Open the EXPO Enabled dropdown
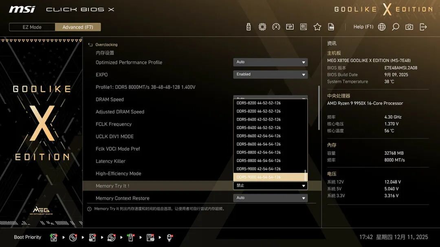The image size is (440, 247). click(x=270, y=74)
